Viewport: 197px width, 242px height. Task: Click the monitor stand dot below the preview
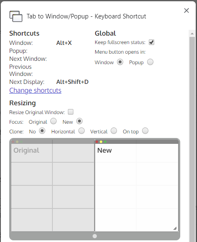[x=95, y=236]
